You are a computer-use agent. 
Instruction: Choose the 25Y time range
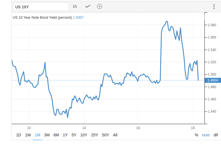coord(95,135)
